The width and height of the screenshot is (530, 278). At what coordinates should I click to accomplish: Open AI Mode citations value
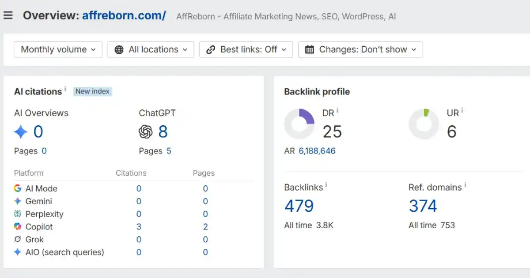pos(139,188)
